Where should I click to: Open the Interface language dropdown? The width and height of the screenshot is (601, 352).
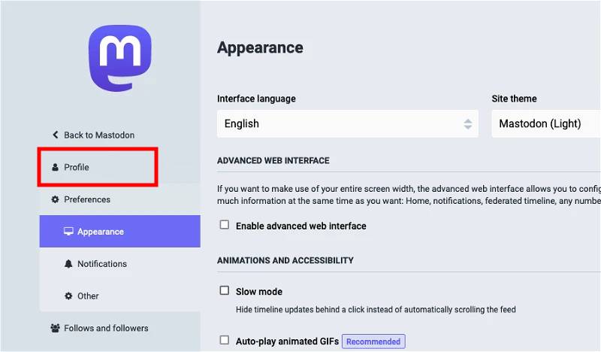348,123
